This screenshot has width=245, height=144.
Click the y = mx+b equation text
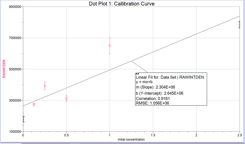[x=144, y=82]
